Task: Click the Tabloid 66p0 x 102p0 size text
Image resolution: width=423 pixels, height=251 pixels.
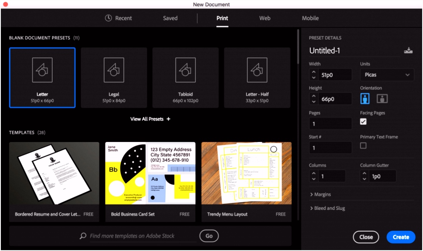Action: 185,101
